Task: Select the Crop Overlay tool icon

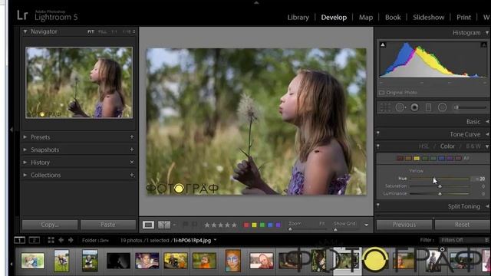Action: pos(385,107)
